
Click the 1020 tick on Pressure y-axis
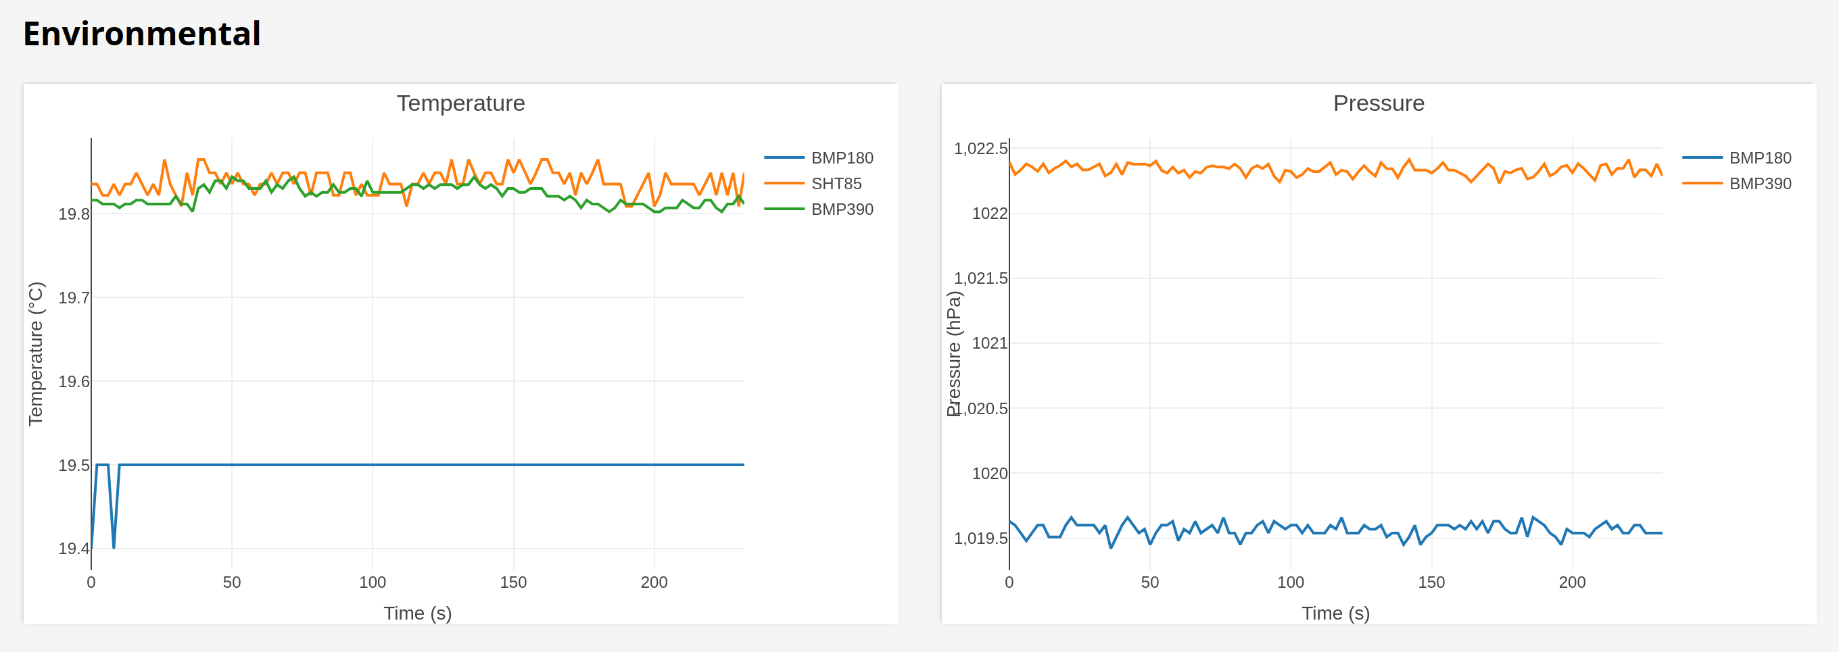[989, 473]
